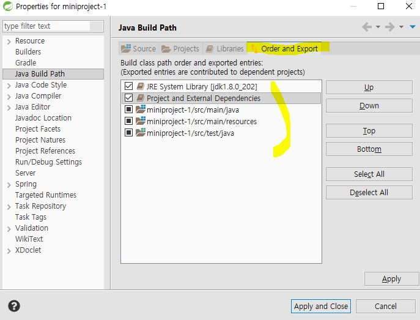The height and width of the screenshot is (320, 420).
Task: Uncheck Project and External Dependencies checkbox
Action: coord(128,98)
